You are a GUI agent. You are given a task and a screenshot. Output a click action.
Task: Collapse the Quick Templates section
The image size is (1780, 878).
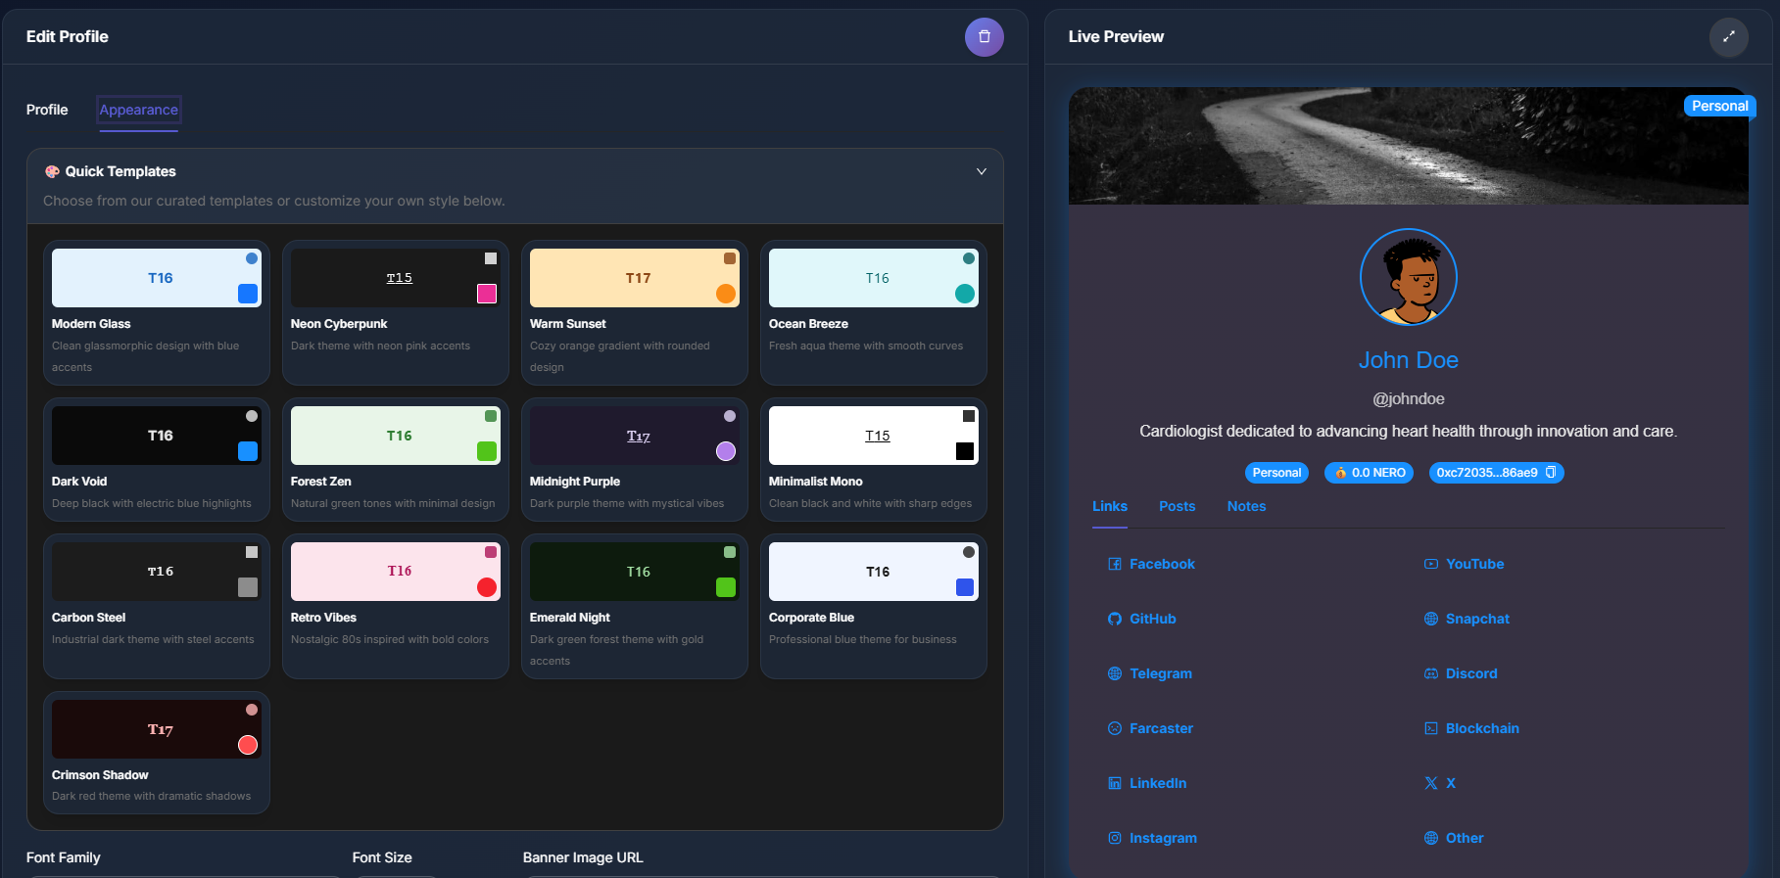tap(981, 171)
